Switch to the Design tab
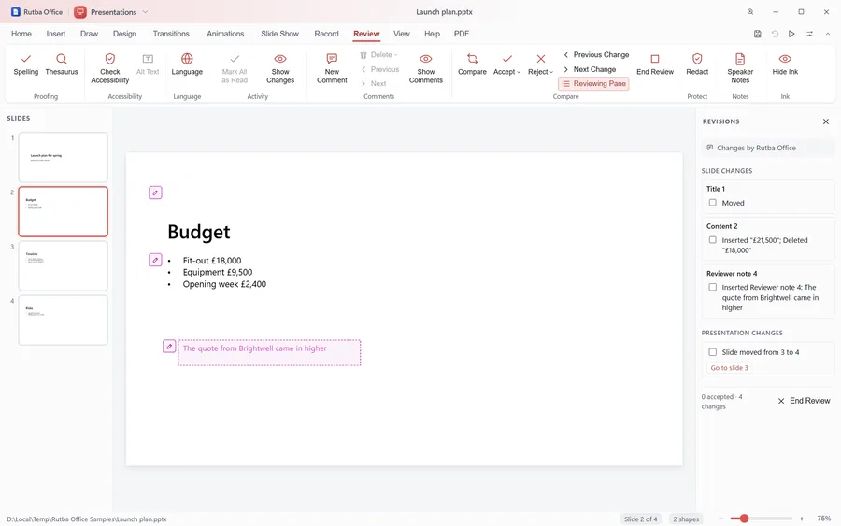Image resolution: width=841 pixels, height=526 pixels. (x=124, y=34)
